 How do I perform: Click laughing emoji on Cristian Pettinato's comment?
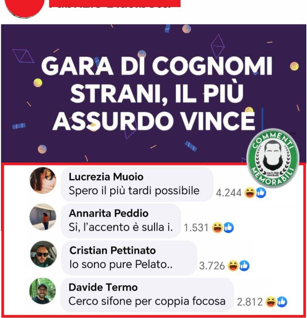coord(233,266)
